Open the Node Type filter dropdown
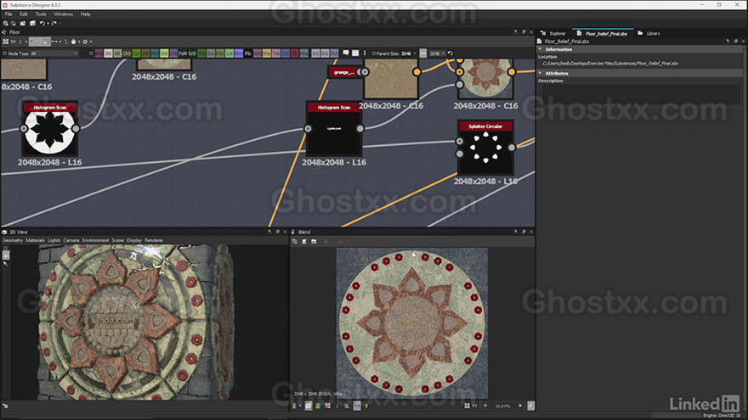This screenshot has width=748, height=420. pyautogui.click(x=54, y=53)
